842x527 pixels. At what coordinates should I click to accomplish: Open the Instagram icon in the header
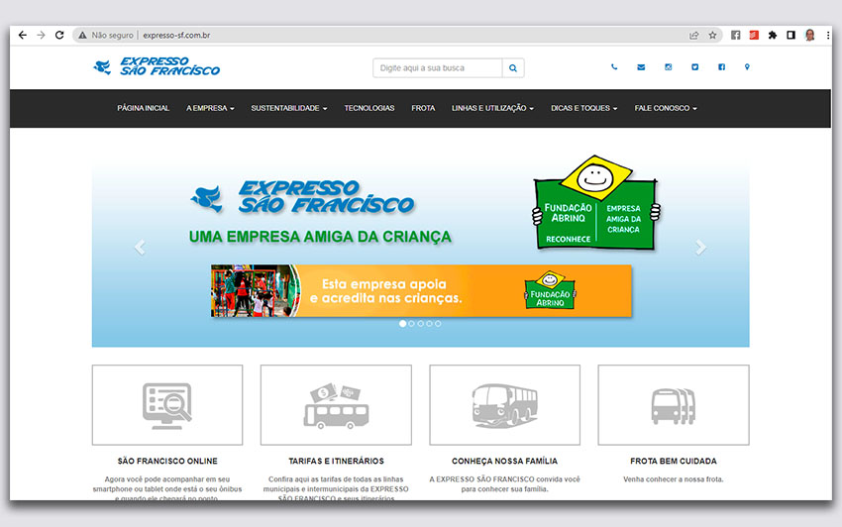[x=668, y=67]
